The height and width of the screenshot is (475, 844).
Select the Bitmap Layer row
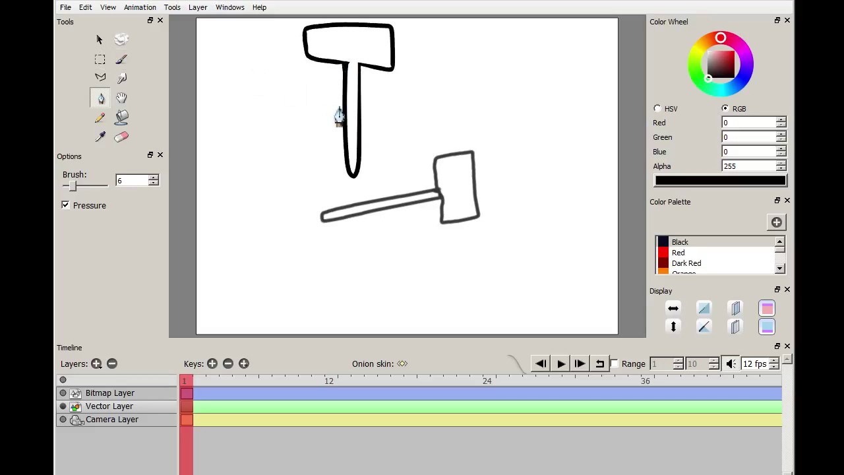pyautogui.click(x=117, y=393)
